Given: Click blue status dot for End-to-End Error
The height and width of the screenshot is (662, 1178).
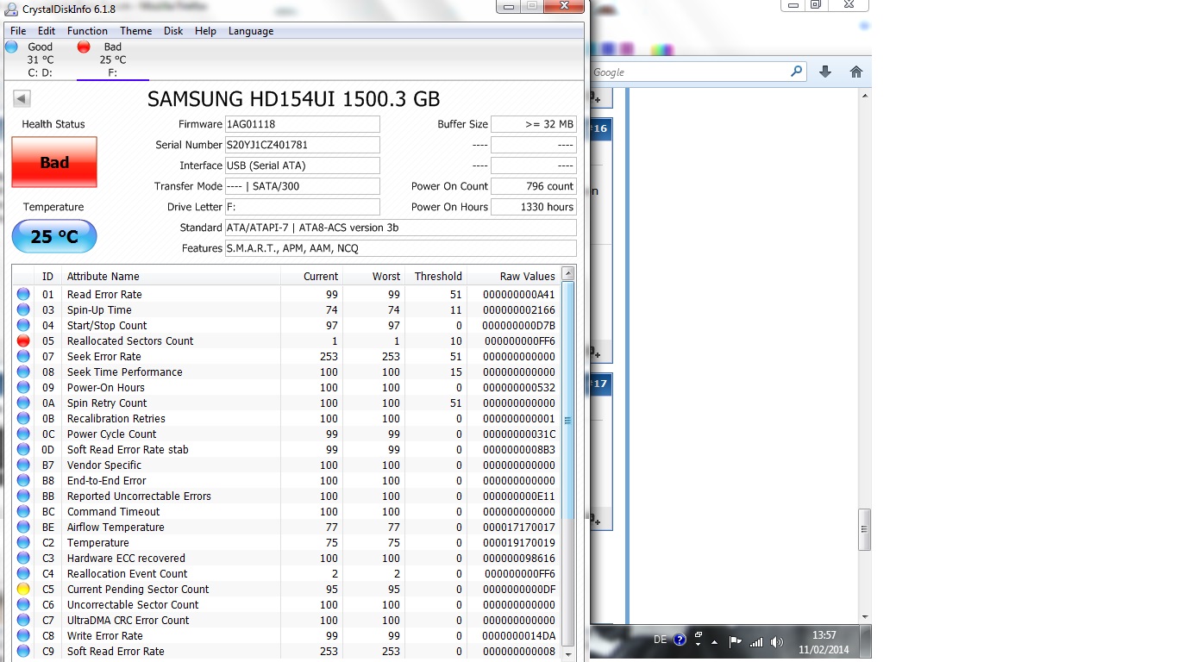Looking at the screenshot, I should (x=23, y=481).
